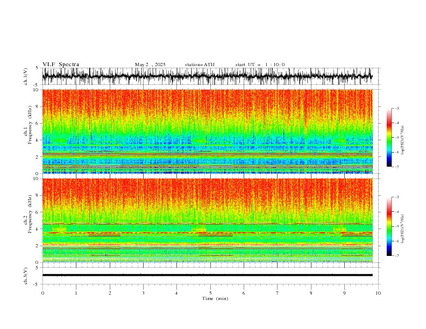
Task: Click the 'VLF Spectra' title text
Action: (61, 65)
